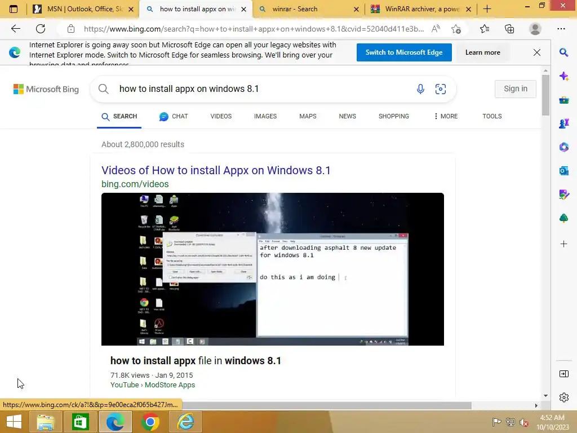
Task: Open Google Chrome from the taskbar
Action: click(x=150, y=422)
